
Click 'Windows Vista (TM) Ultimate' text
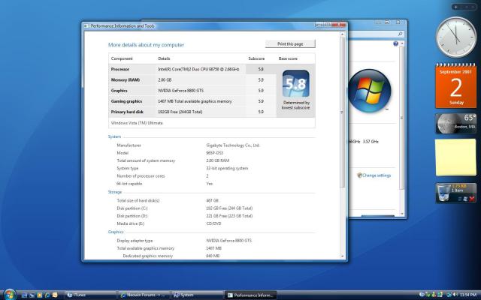tap(137, 123)
